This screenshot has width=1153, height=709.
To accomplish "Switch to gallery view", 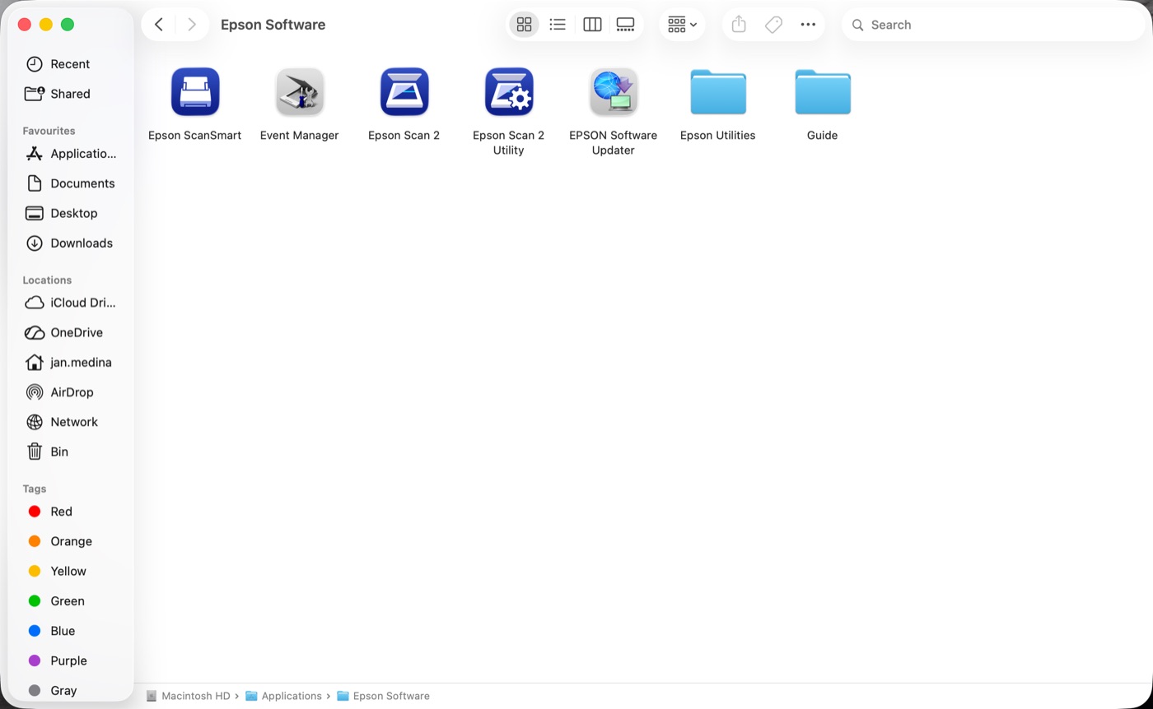I will [626, 25].
